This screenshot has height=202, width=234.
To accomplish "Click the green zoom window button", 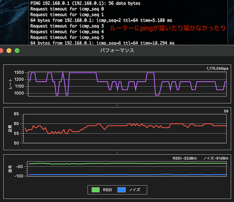I will [17, 51].
